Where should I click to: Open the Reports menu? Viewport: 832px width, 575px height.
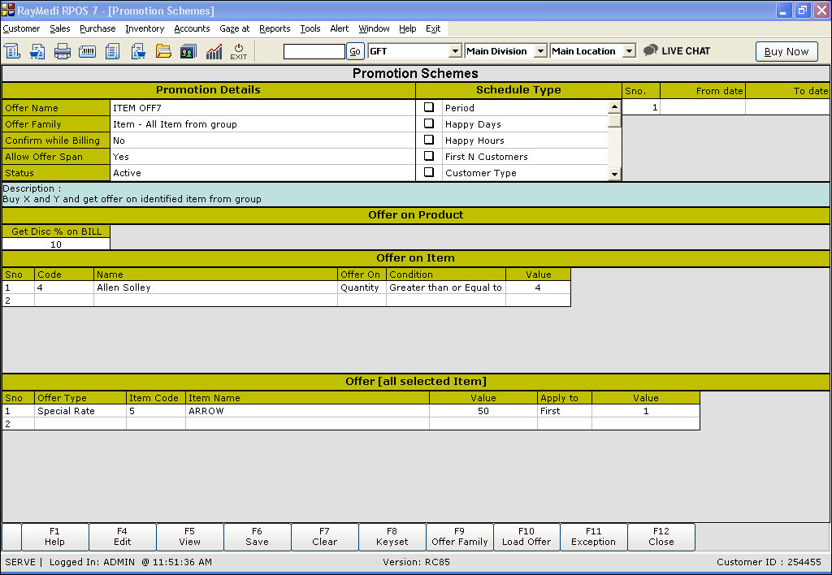coord(275,28)
